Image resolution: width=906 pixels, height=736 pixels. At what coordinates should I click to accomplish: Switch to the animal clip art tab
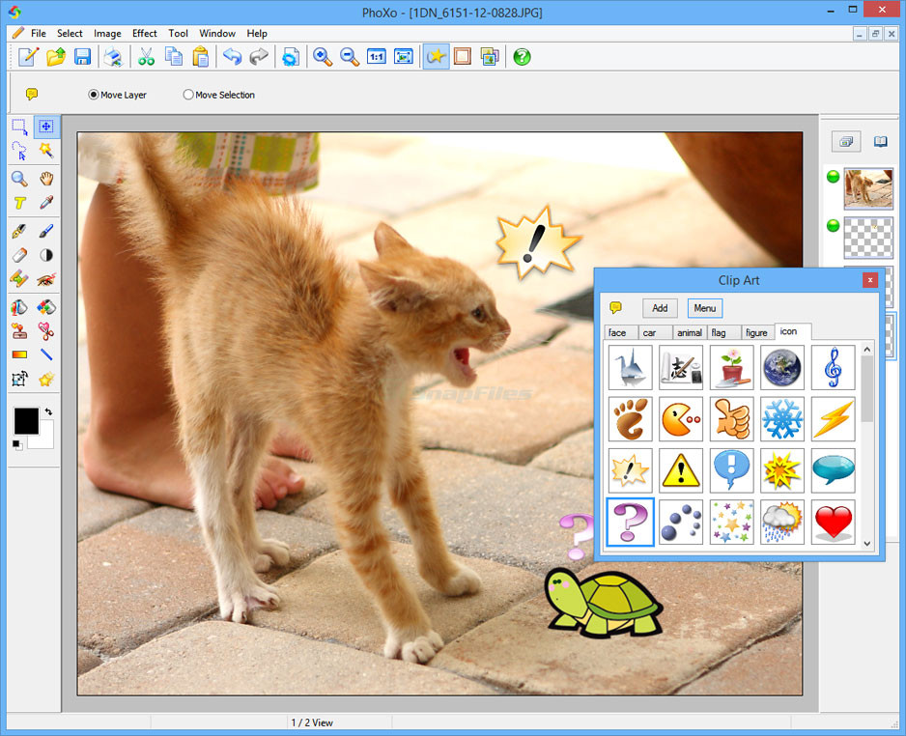point(690,332)
